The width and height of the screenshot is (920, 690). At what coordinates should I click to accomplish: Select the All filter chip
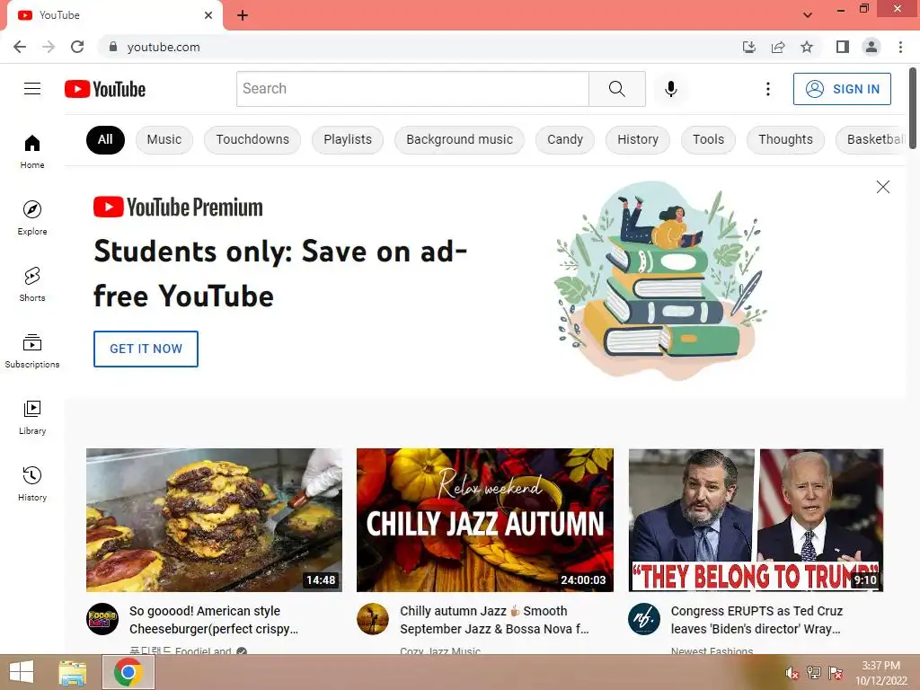coord(105,139)
